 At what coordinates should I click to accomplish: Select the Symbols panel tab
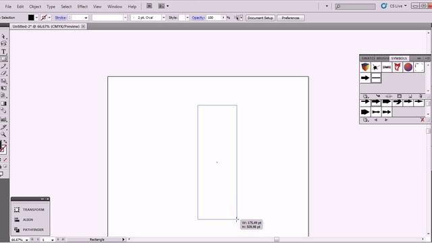coord(399,59)
